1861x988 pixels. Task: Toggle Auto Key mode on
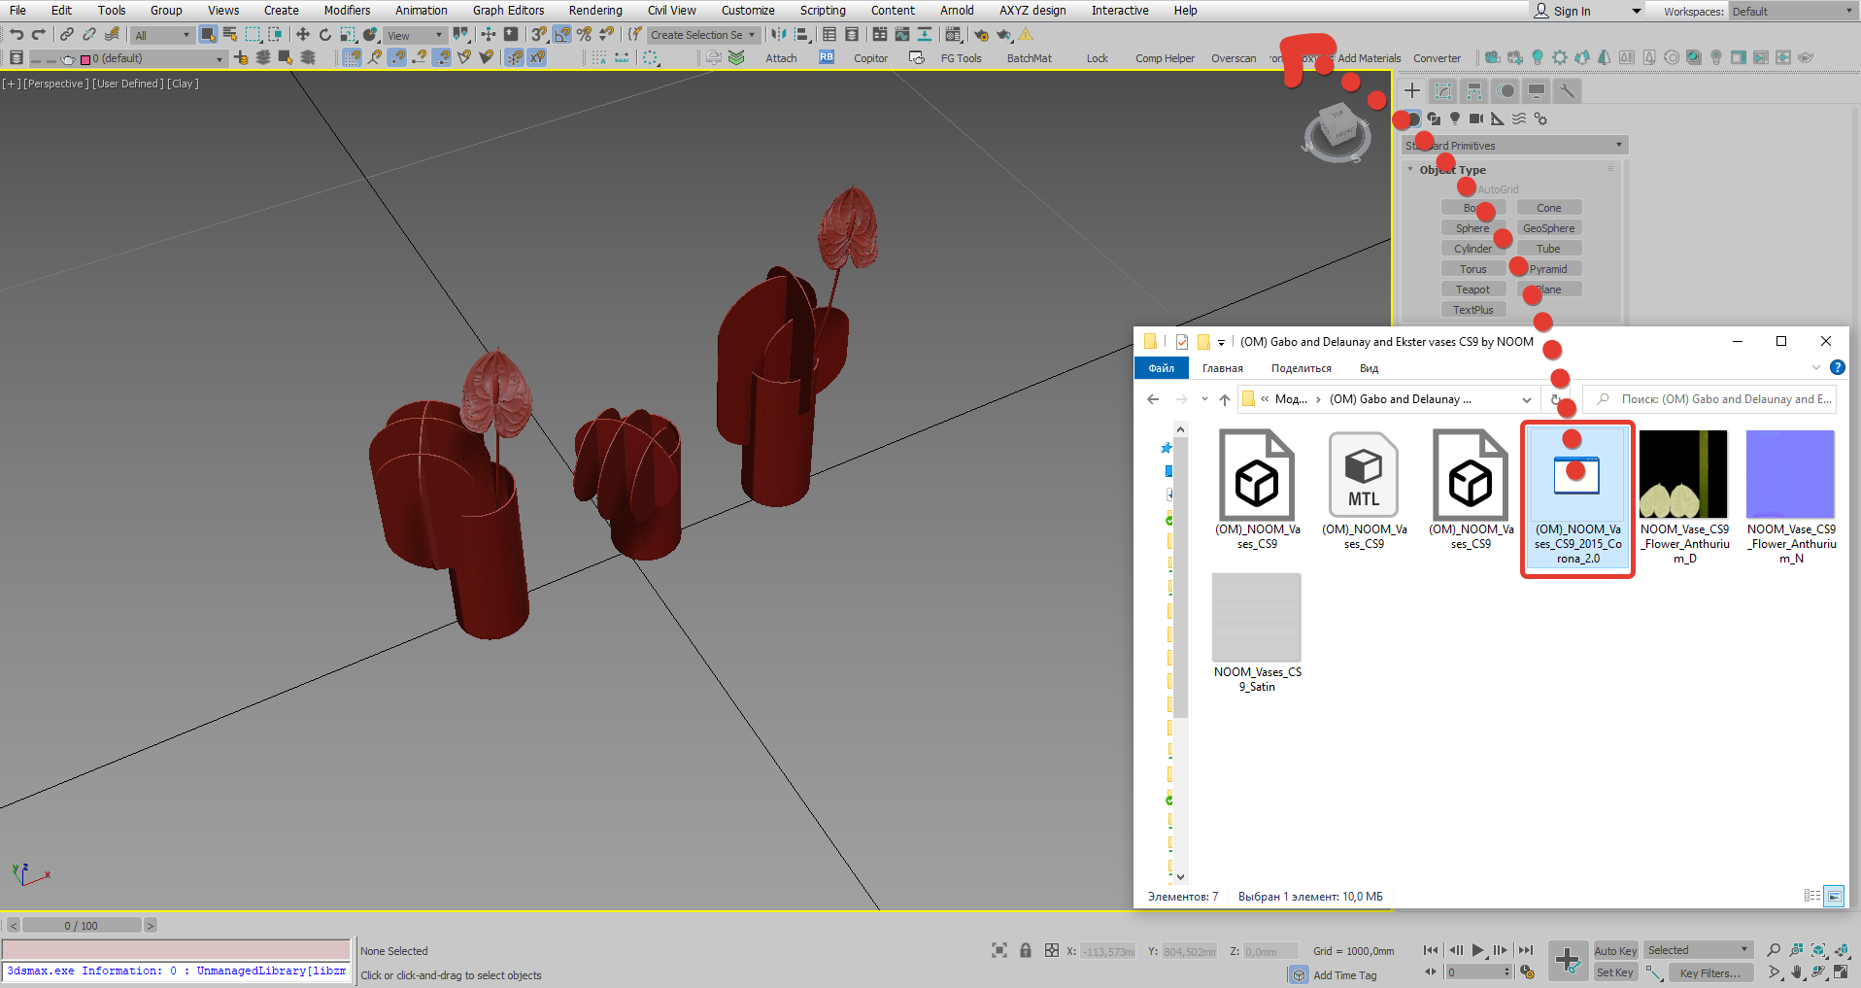[x=1615, y=950]
